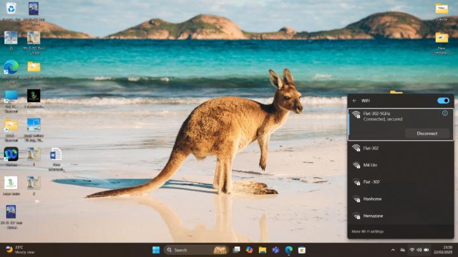Viewport: 458px width, 257px height.
Task: Pick the Hemazone WiFi network
Action: (373, 216)
